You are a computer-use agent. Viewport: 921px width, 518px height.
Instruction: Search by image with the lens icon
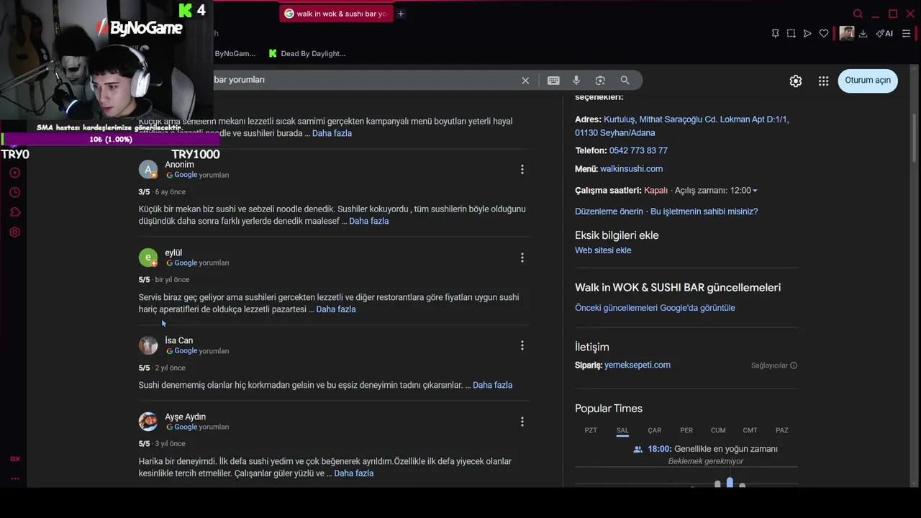(x=600, y=81)
